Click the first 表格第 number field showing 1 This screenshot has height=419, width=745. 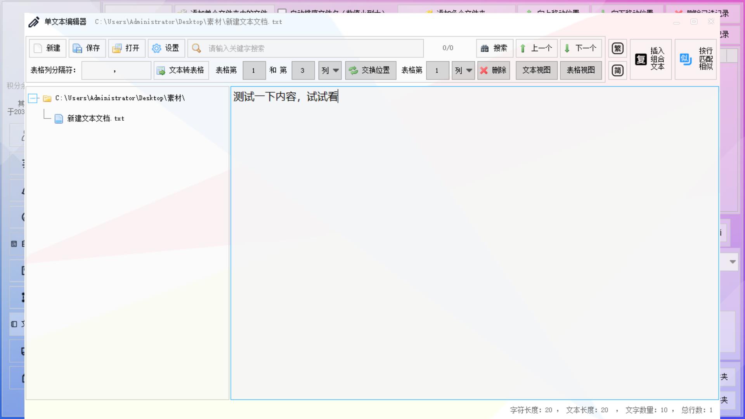(x=254, y=70)
